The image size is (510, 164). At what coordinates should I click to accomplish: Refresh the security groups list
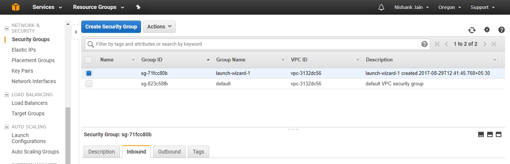tap(472, 30)
